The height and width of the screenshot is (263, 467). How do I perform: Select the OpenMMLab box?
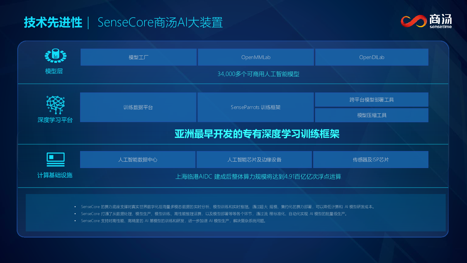(256, 57)
